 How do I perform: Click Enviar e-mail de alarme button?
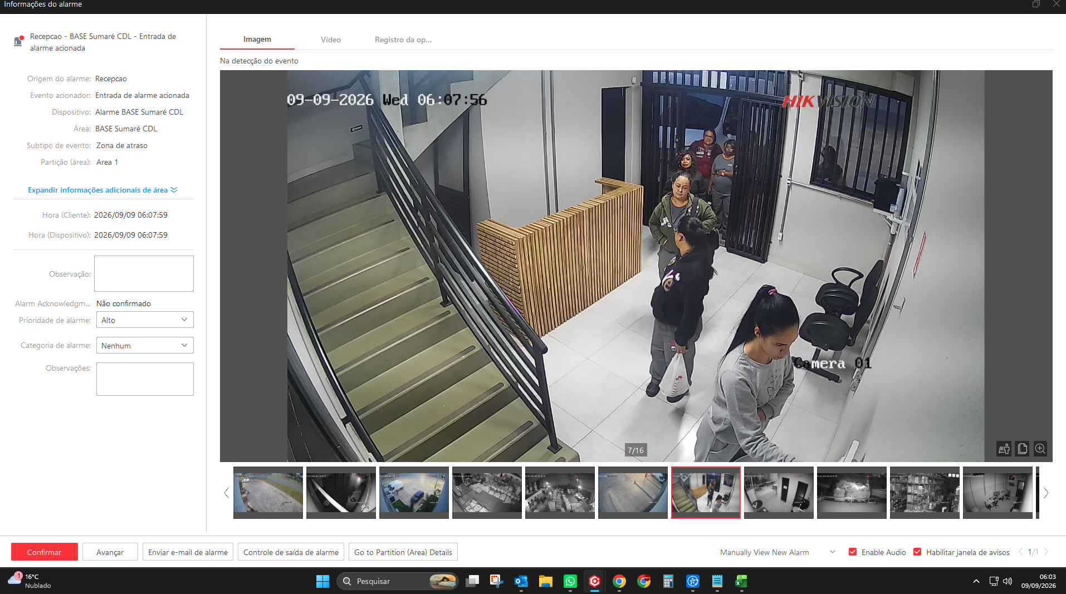(188, 552)
